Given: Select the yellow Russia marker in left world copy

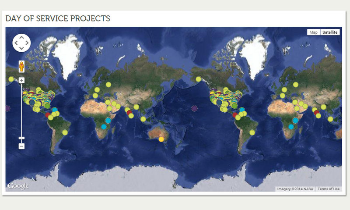Looking at the screenshot, I should [x=108, y=85].
